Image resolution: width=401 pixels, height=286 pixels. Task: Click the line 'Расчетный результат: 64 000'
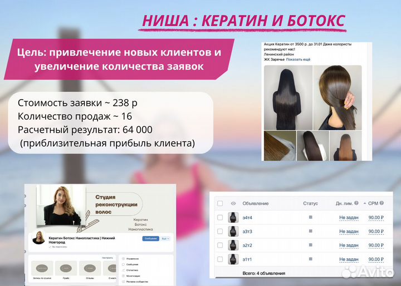tap(85, 130)
